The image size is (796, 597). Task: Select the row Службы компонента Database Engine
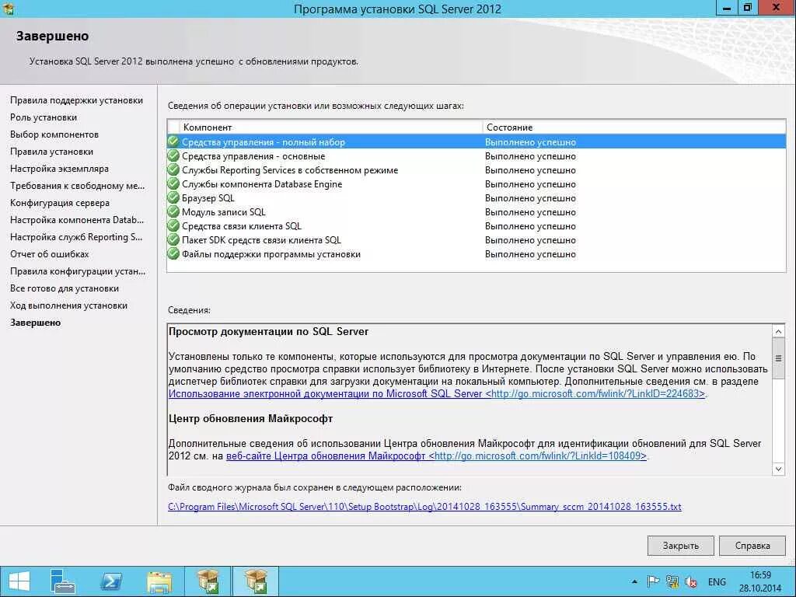[x=477, y=183]
